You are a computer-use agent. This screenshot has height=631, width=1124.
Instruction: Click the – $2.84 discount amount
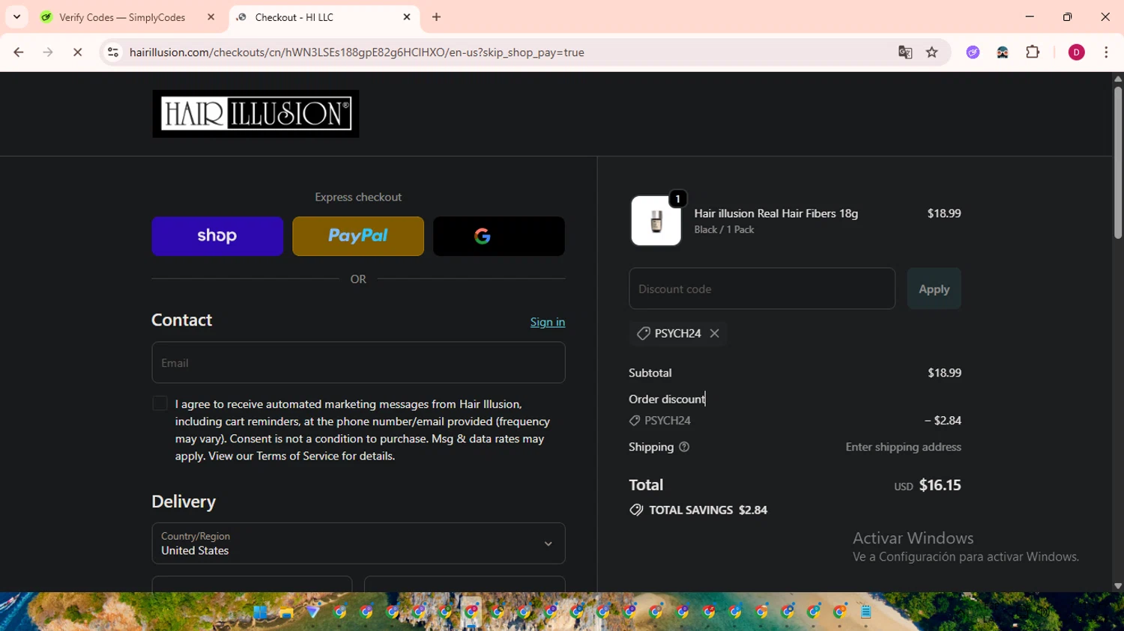(x=943, y=421)
